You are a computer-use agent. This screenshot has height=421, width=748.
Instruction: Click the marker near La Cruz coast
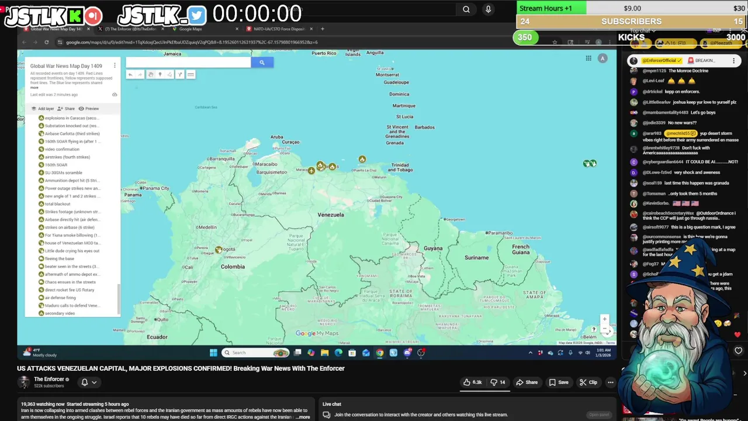[362, 159]
